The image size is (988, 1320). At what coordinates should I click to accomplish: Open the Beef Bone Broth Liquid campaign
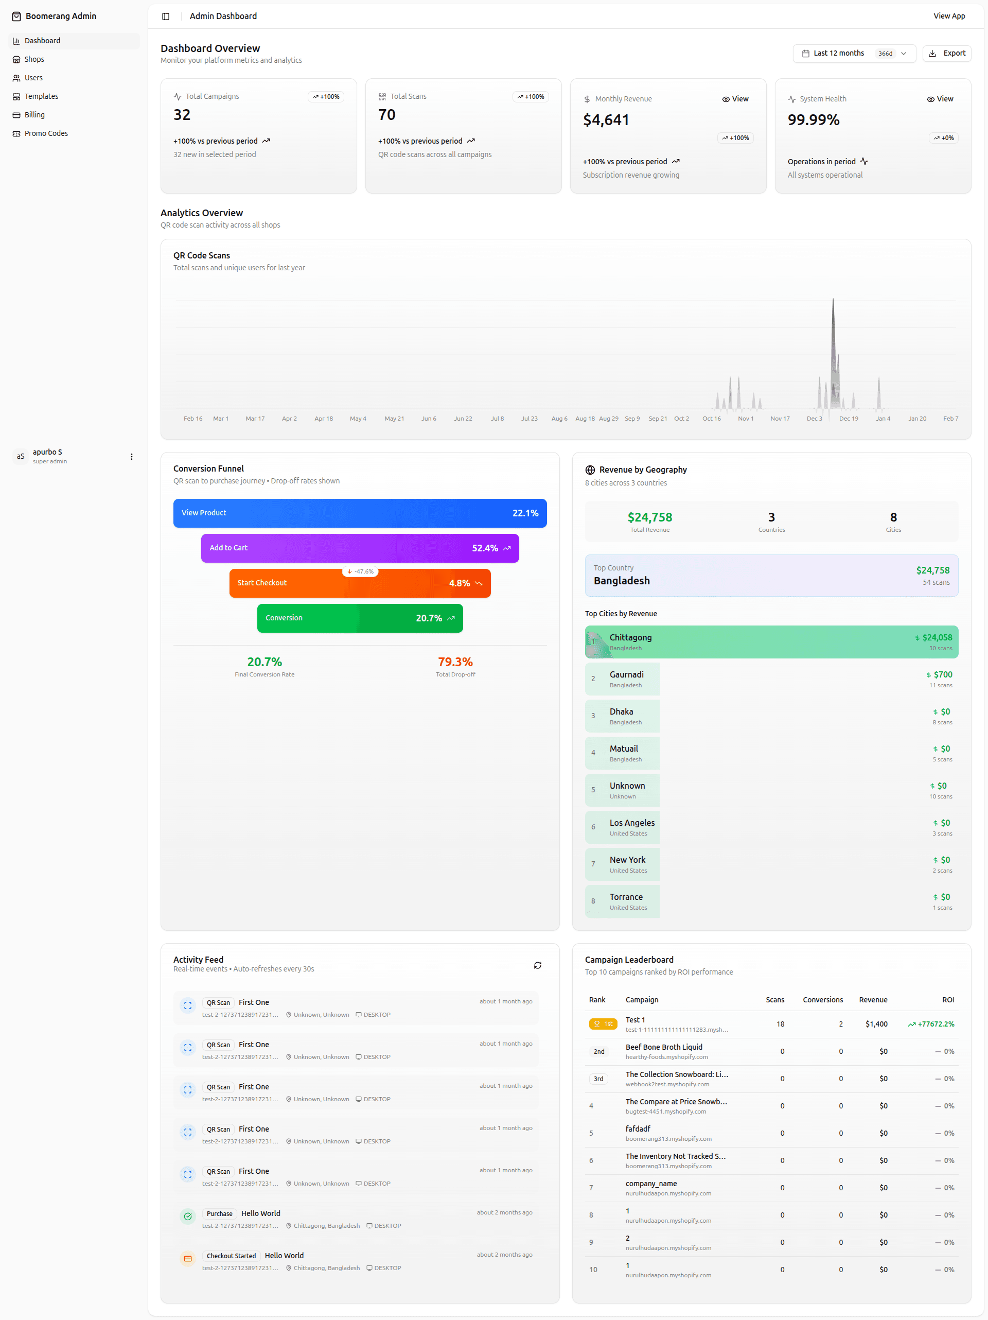(x=771, y=1051)
